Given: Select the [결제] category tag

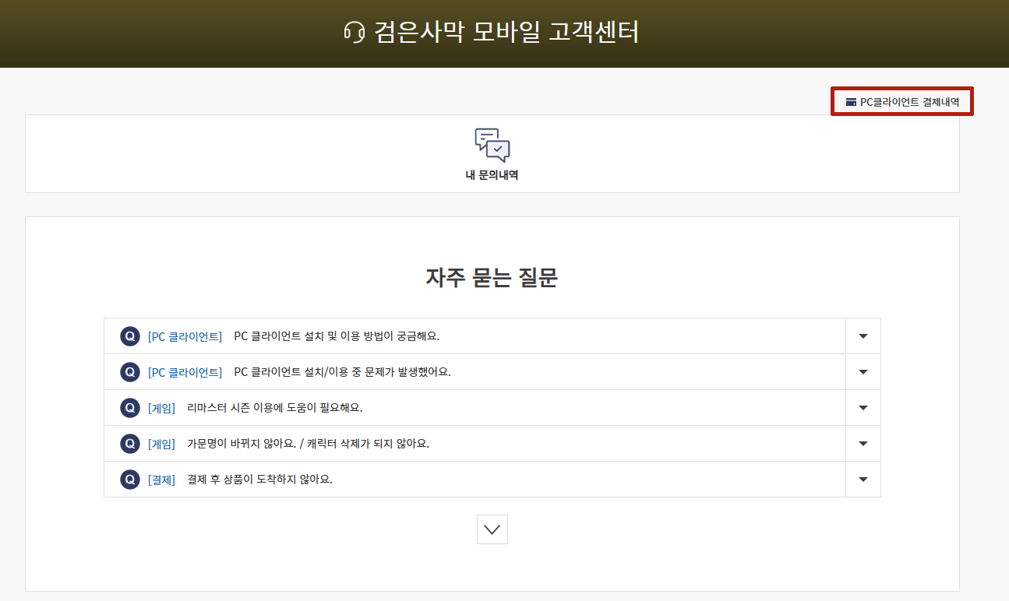Looking at the screenshot, I should (x=161, y=480).
